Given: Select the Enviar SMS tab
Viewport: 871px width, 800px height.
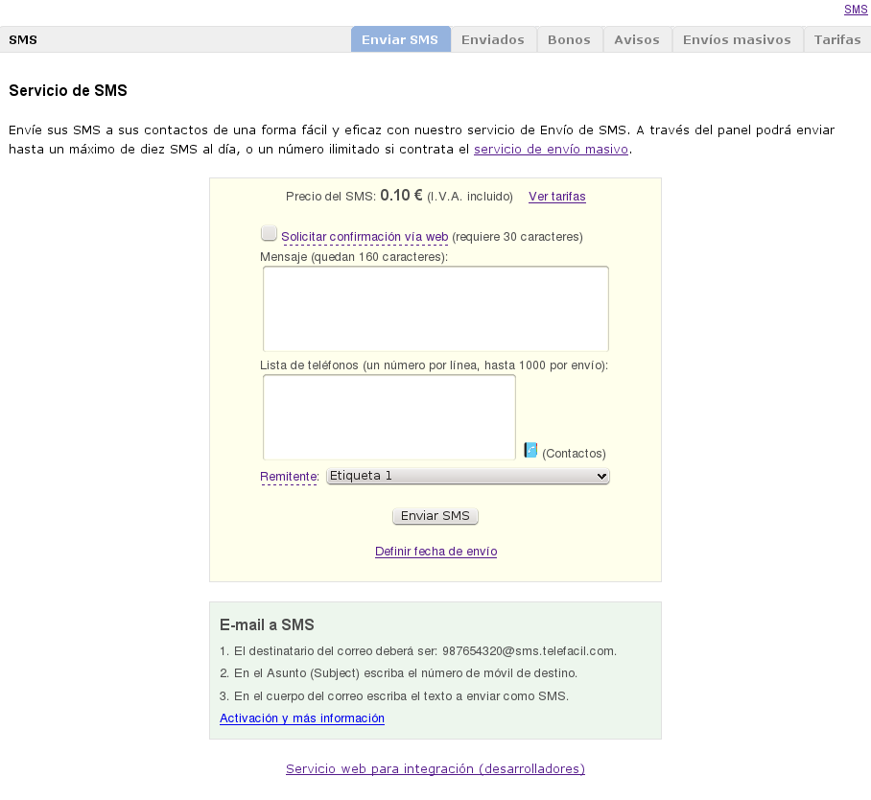Looking at the screenshot, I should click(x=400, y=40).
